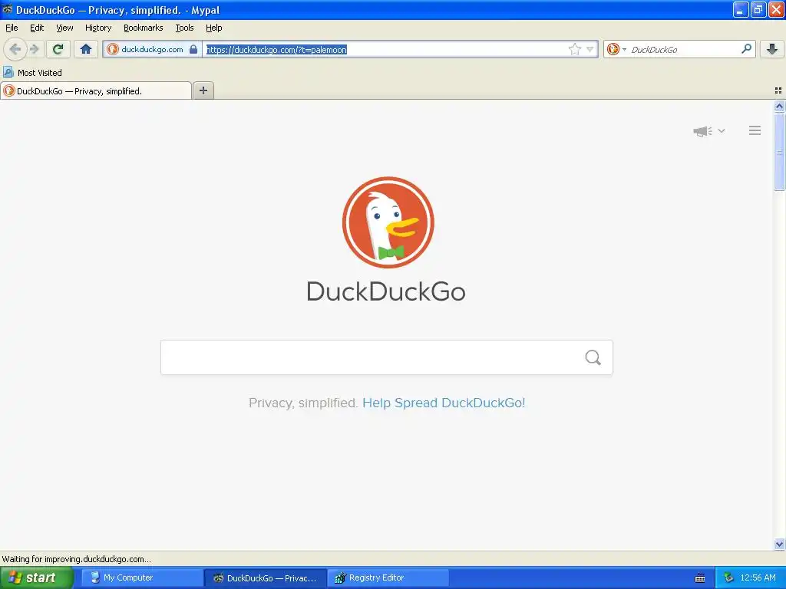This screenshot has width=786, height=589.
Task: Open a new tab with the plus button
Action: point(203,90)
